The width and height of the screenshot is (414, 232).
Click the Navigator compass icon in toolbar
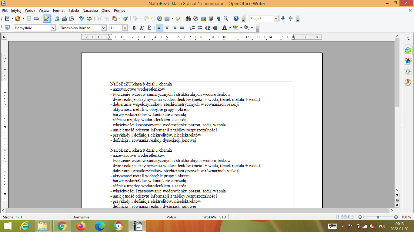tap(196, 18)
